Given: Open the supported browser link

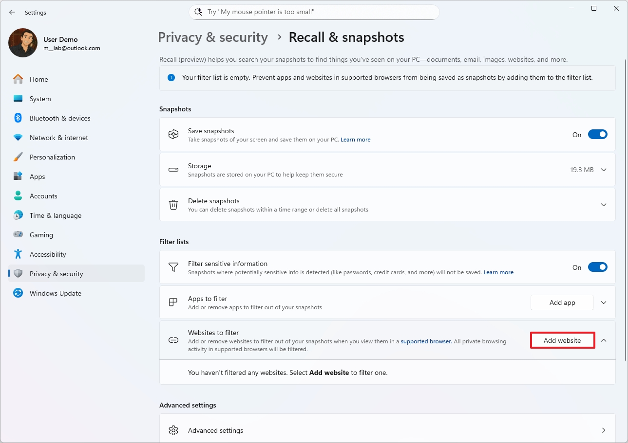Looking at the screenshot, I should pyautogui.click(x=426, y=341).
